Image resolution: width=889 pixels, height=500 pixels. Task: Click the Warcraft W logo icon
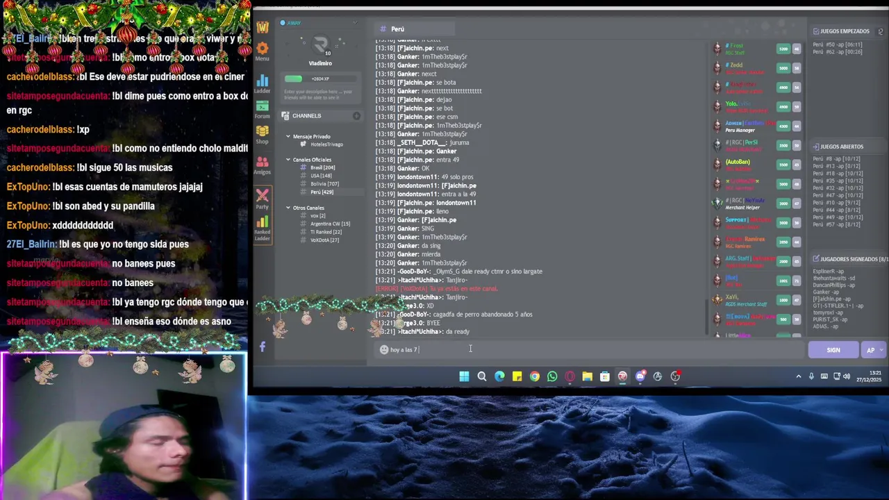pos(262,27)
